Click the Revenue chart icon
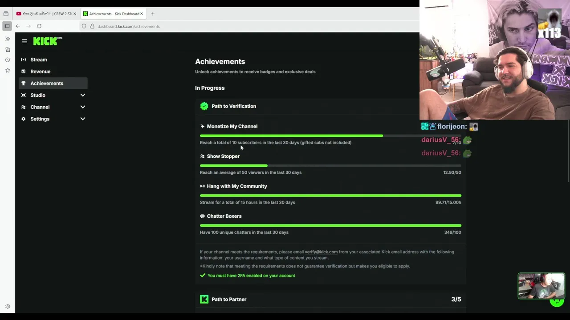 click(24, 72)
